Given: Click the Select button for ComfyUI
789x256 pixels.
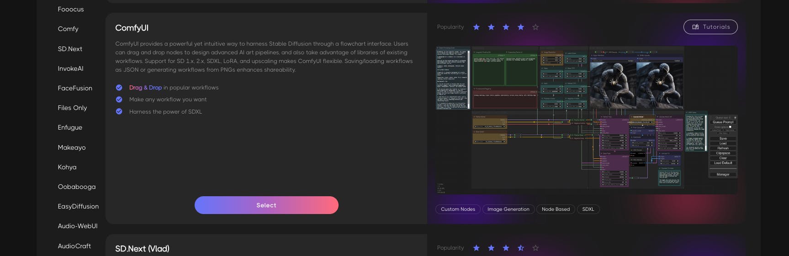Looking at the screenshot, I should pos(266,205).
